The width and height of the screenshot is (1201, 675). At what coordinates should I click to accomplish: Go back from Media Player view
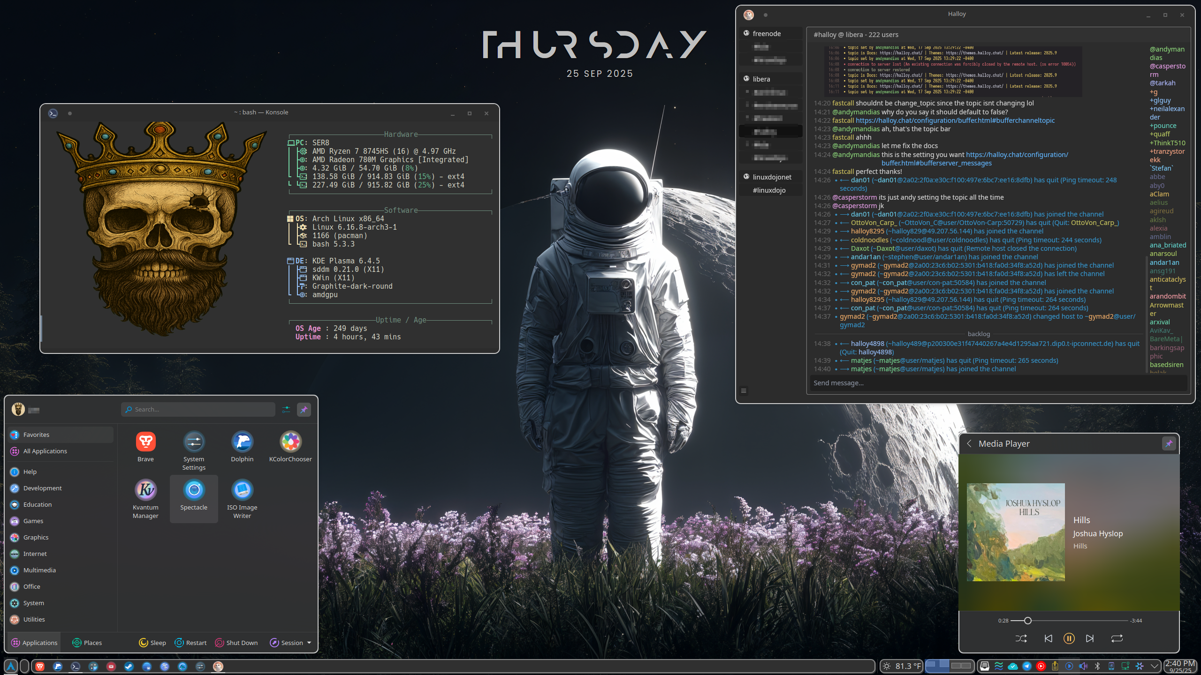pyautogui.click(x=969, y=443)
